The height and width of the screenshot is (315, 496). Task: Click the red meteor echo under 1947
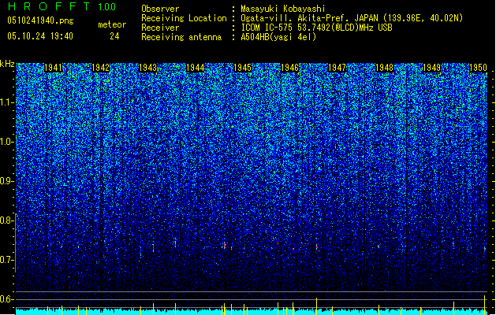click(x=316, y=246)
